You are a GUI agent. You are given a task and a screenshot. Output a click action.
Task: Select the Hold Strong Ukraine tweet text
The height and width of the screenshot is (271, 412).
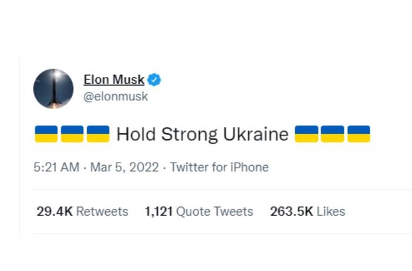click(x=202, y=134)
